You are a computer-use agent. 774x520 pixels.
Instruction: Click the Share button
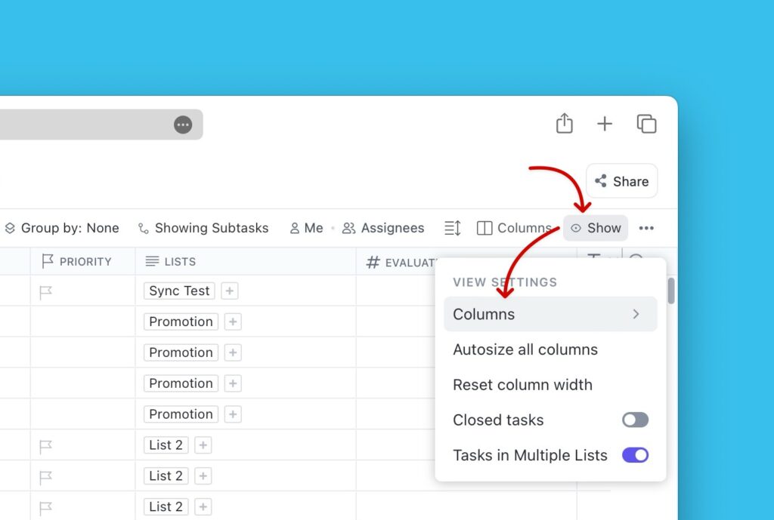621,181
